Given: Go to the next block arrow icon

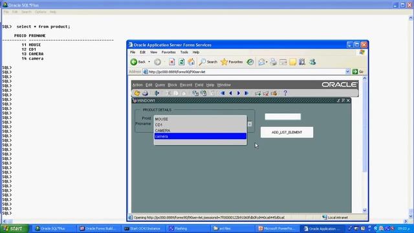Looking at the screenshot, I should (x=246, y=93).
